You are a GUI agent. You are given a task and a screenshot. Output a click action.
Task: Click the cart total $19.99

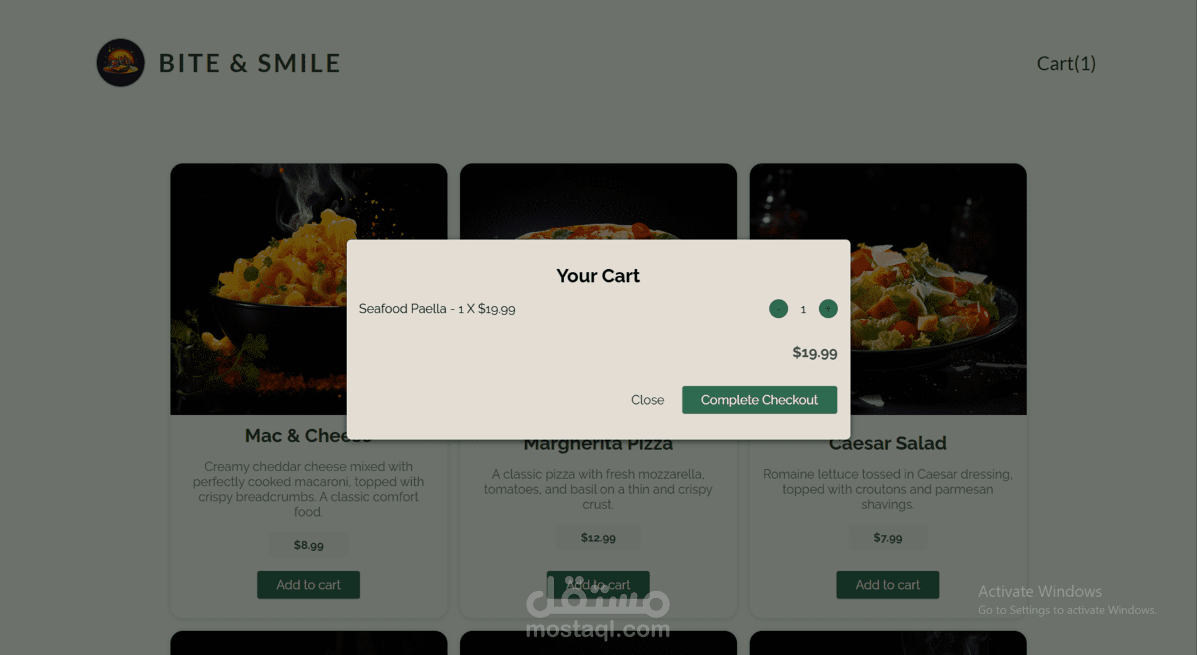pyautogui.click(x=815, y=353)
